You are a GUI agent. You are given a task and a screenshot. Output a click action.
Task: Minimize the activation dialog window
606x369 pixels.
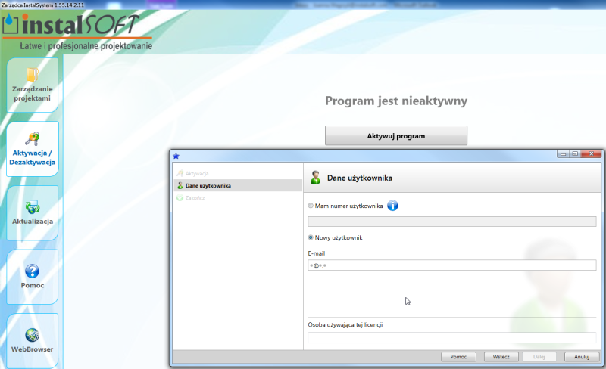563,154
